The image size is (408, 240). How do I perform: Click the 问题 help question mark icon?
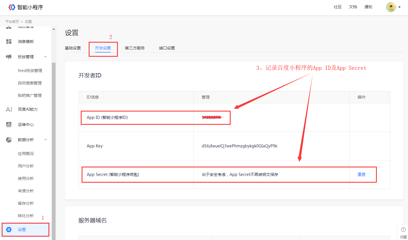point(403,230)
